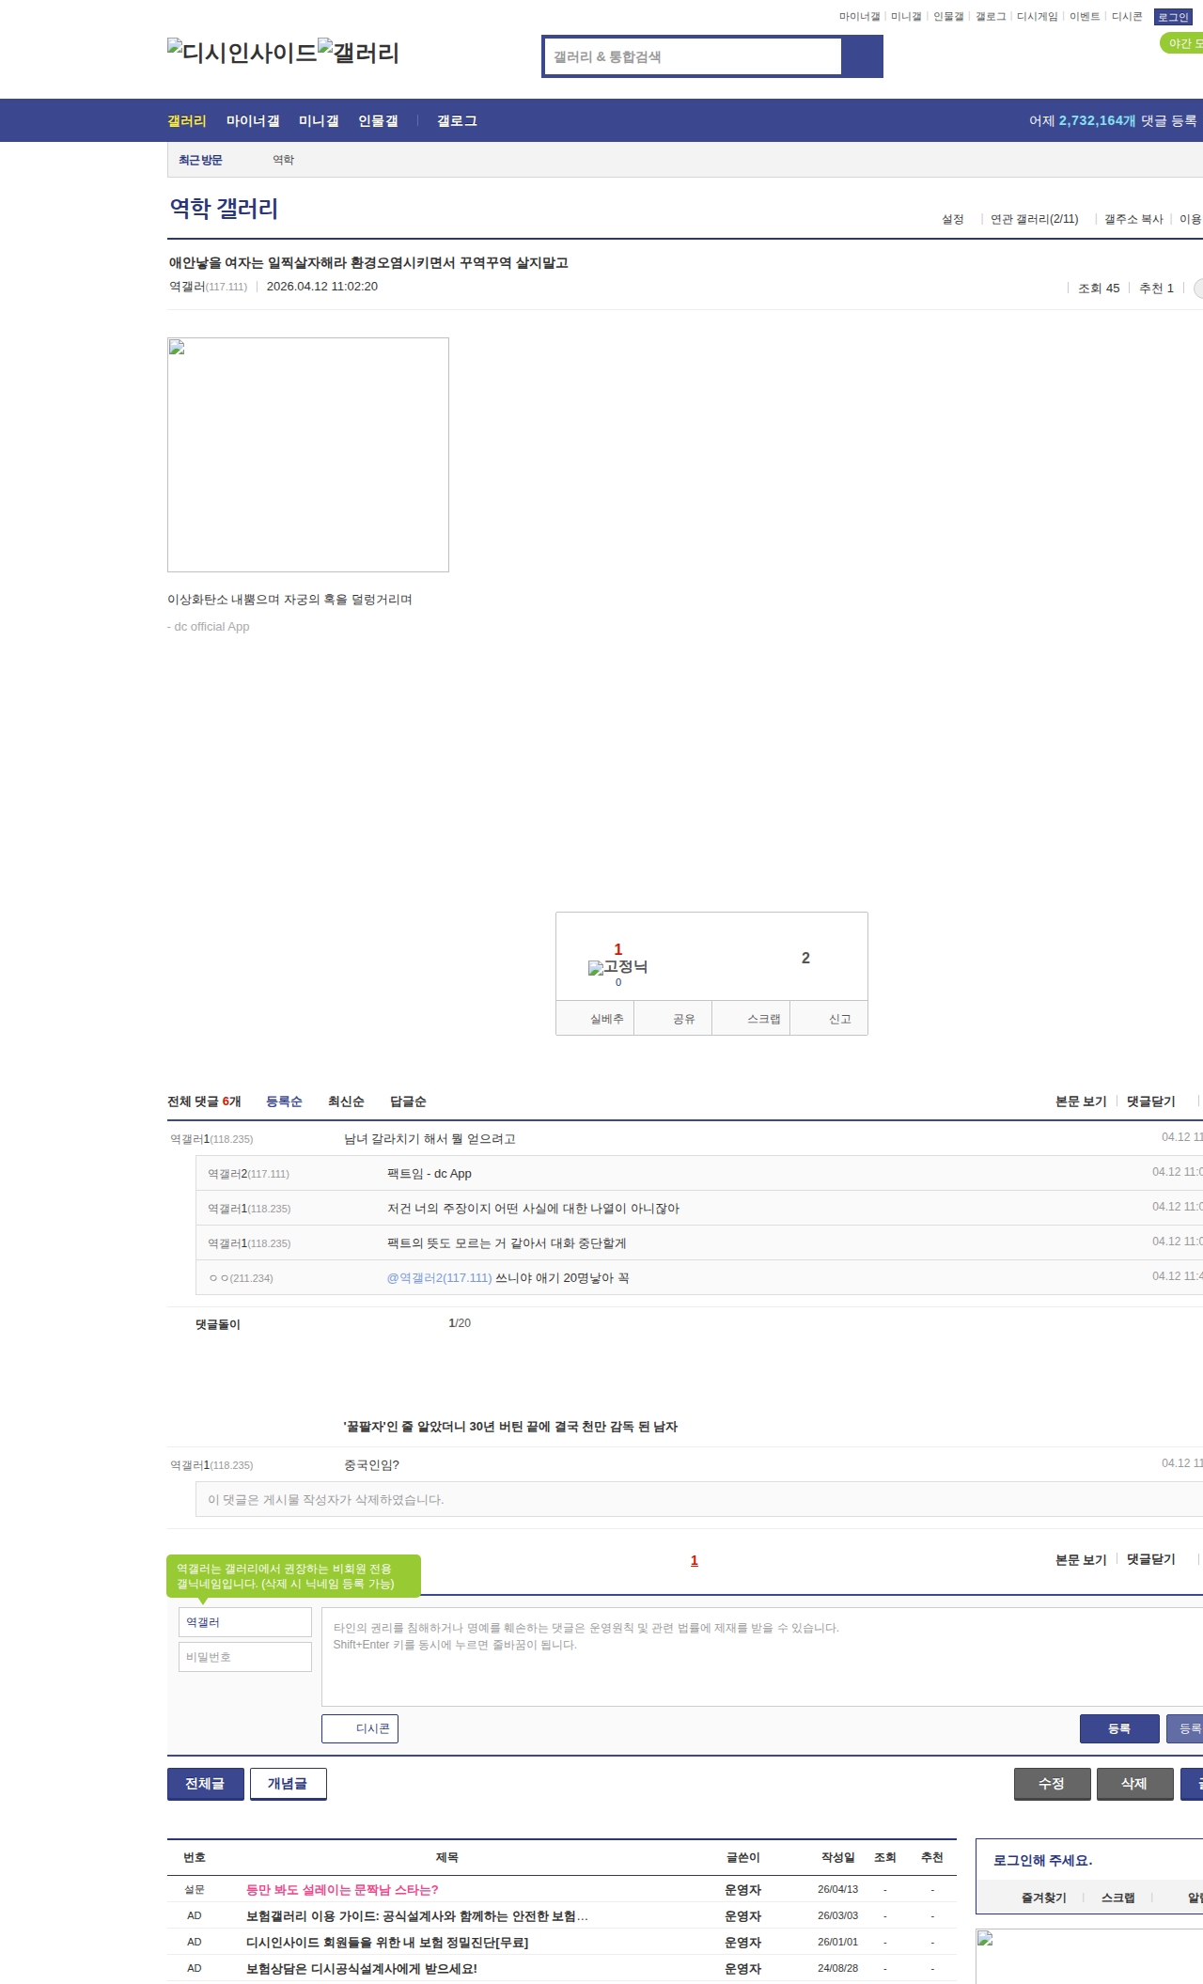The height and width of the screenshot is (1984, 1203).
Task: Open post '보험상담은 디시공식설계사에게 받으세요!'
Action: [362, 1969]
